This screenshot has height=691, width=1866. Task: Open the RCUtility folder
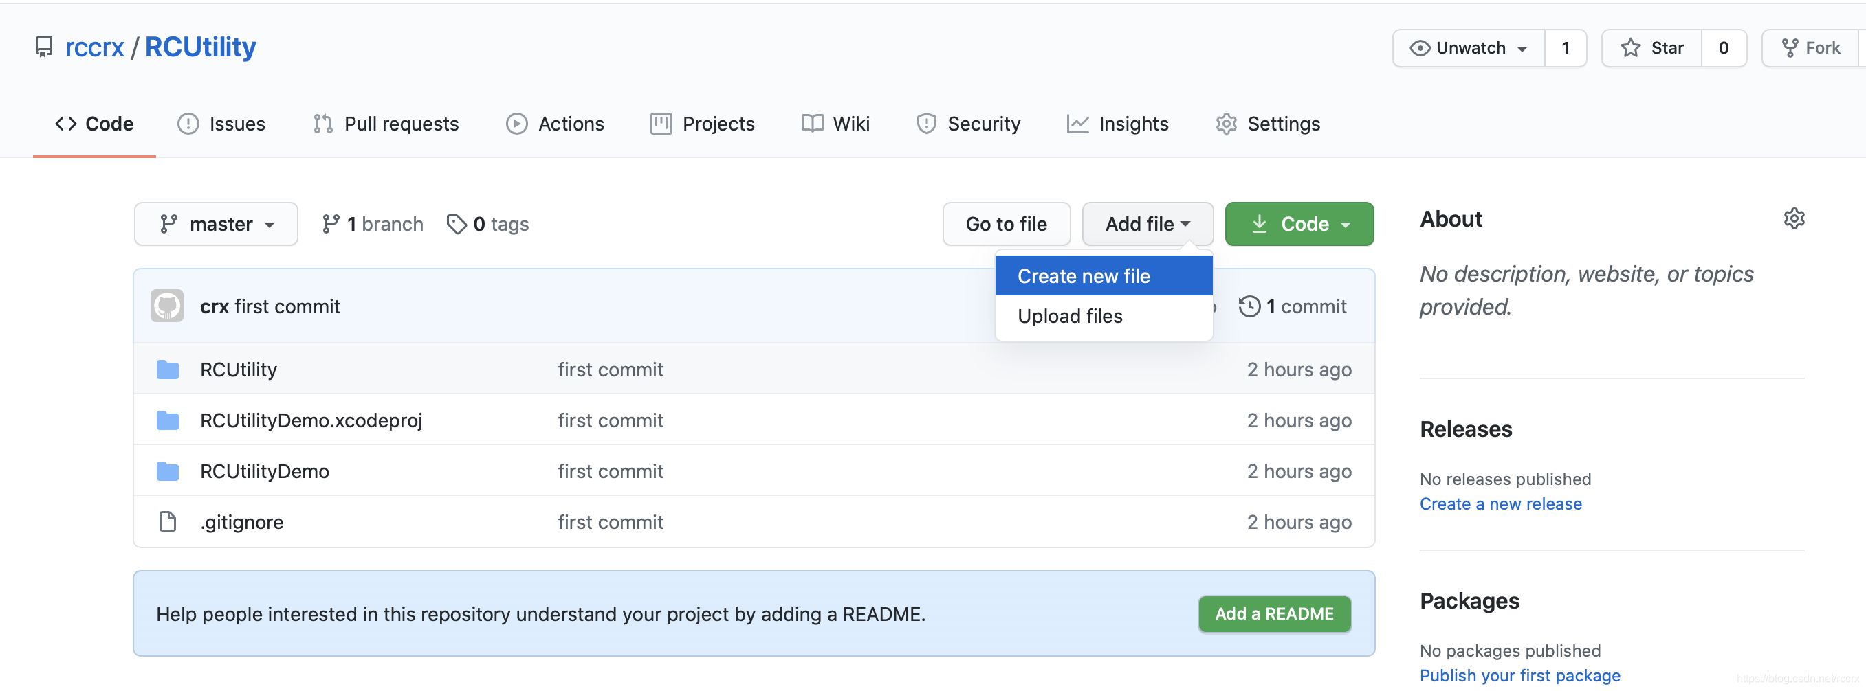click(239, 370)
